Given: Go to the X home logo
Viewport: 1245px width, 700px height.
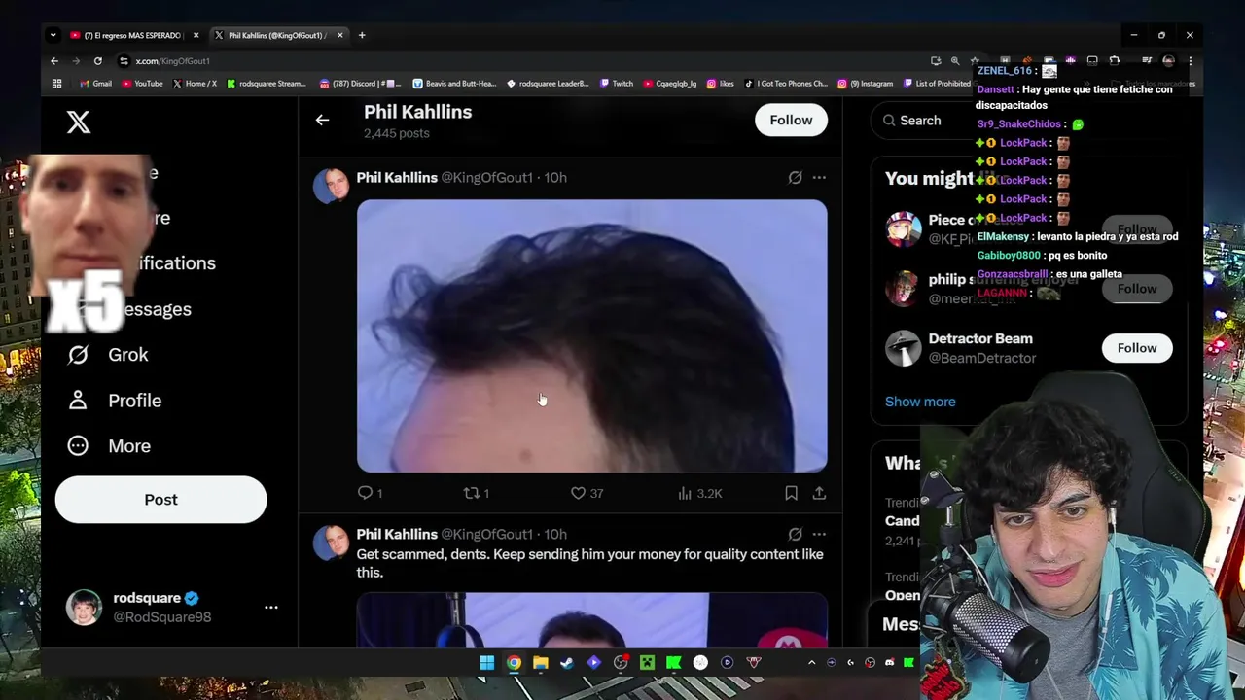Looking at the screenshot, I should coord(79,122).
